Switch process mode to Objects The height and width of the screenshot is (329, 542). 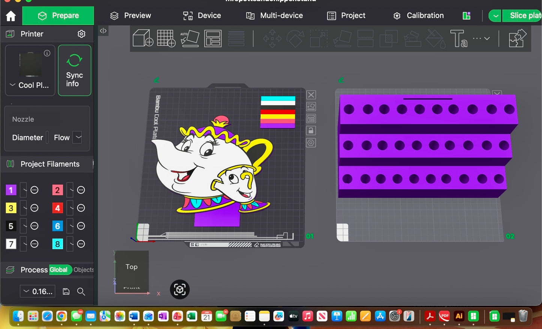(x=83, y=270)
